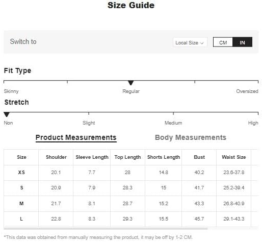Click the Stretch Non triangle marker
Image resolution: width=262 pixels, height=242 pixels.
click(x=7, y=114)
